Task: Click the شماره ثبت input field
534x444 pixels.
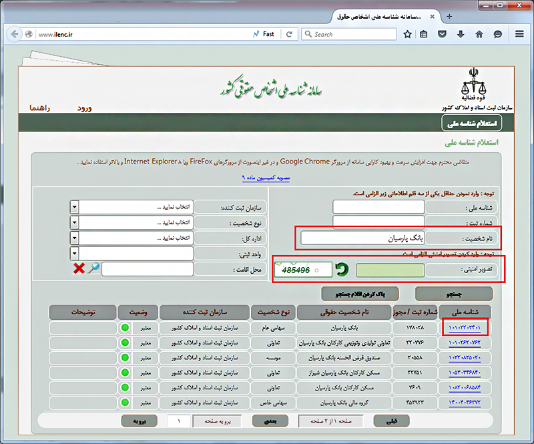Action: (378, 222)
